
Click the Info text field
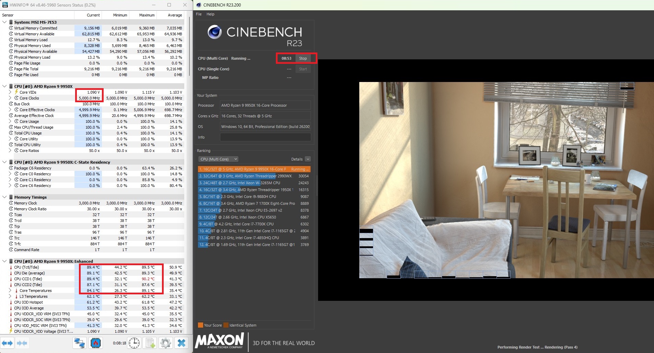click(x=265, y=137)
